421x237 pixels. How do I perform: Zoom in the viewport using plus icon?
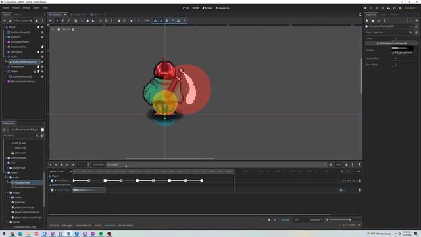[x=73, y=30]
